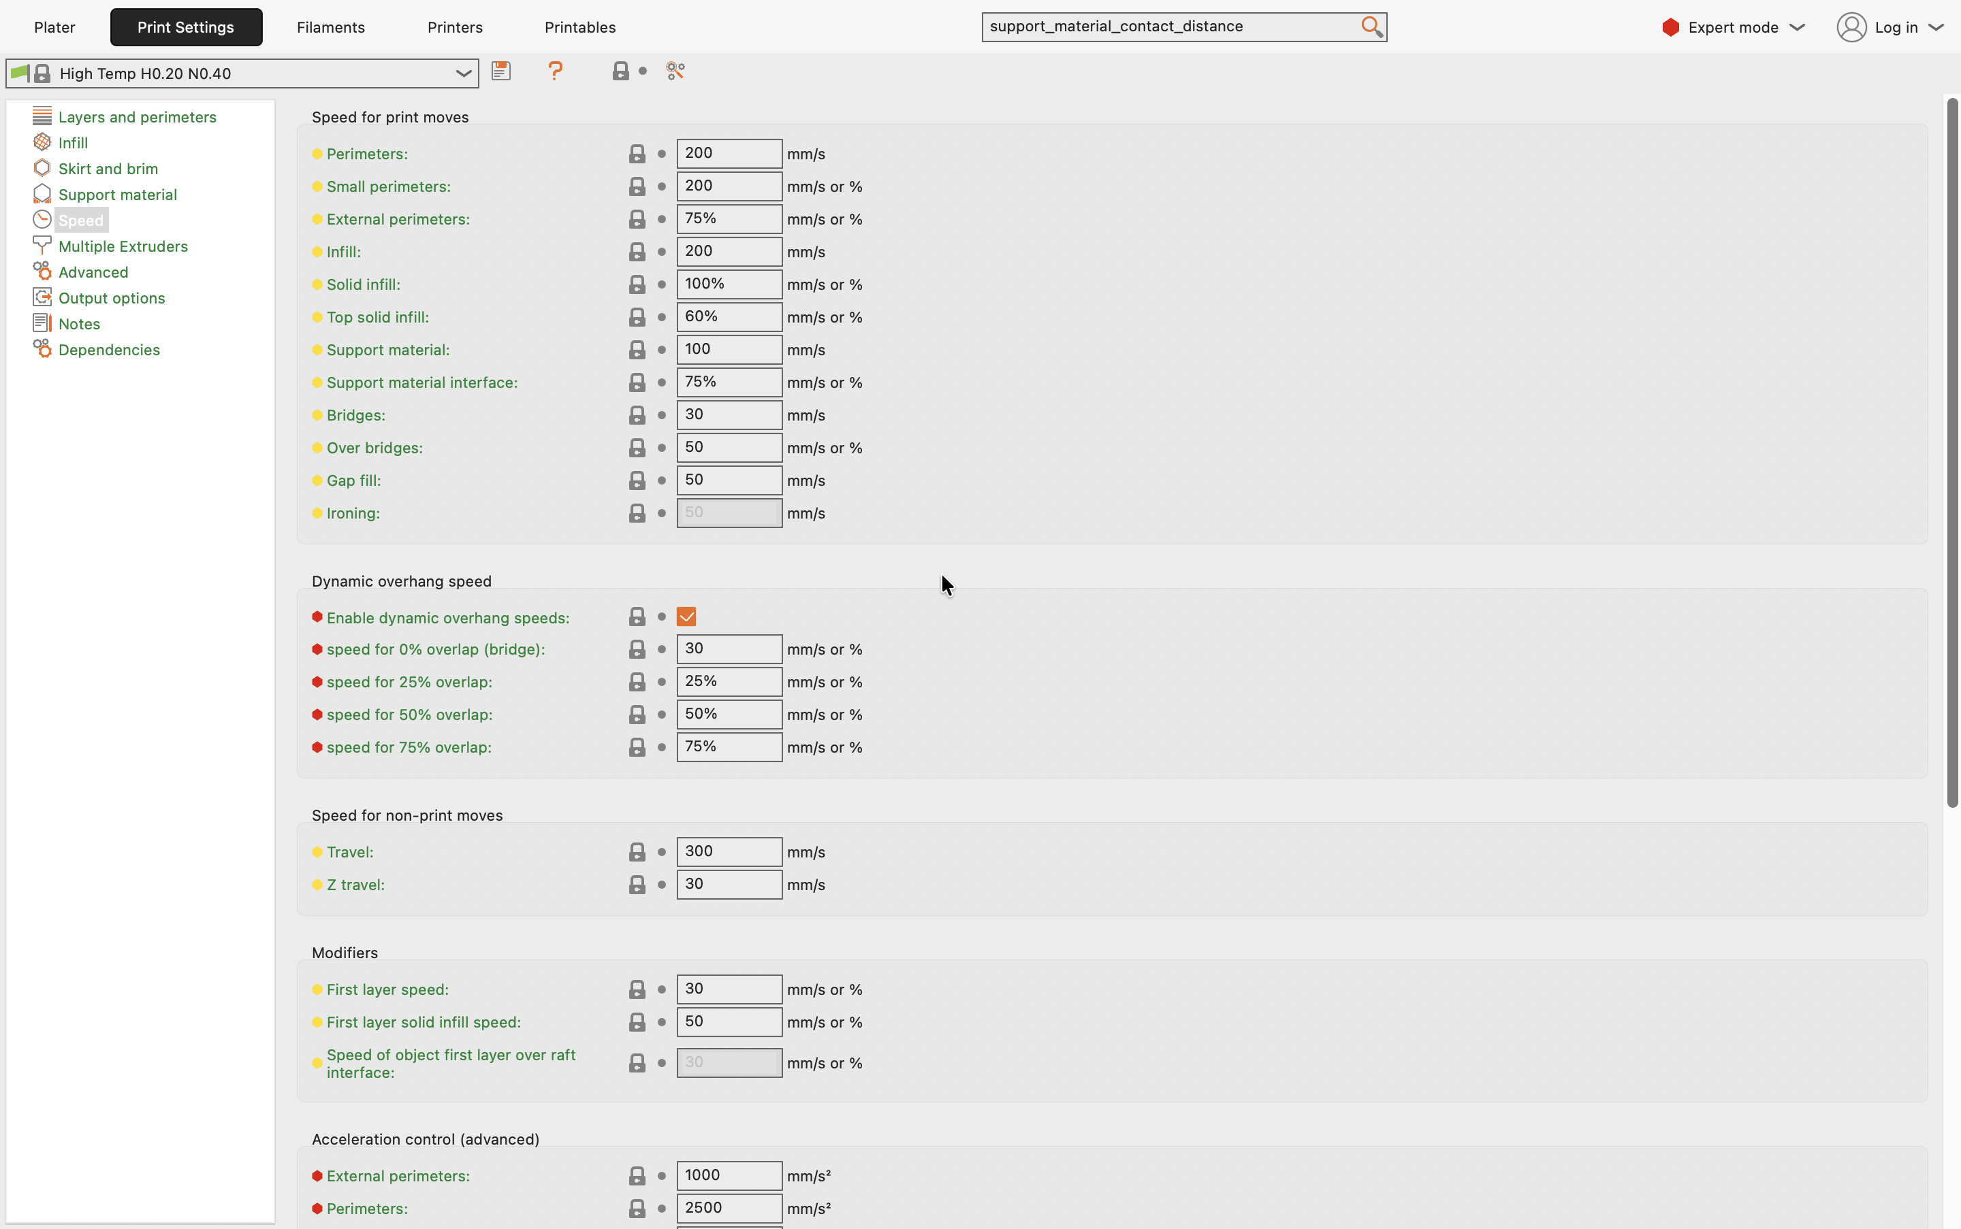The height and width of the screenshot is (1229, 1961).
Task: Click lock icon on Bridges speed row
Action: (x=637, y=415)
